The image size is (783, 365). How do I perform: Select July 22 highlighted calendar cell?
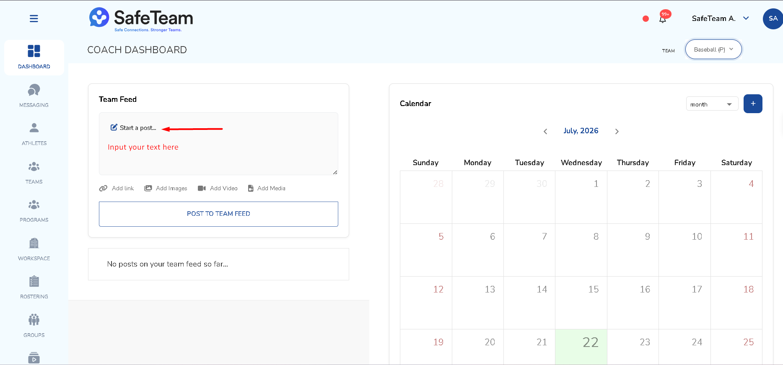click(x=581, y=347)
